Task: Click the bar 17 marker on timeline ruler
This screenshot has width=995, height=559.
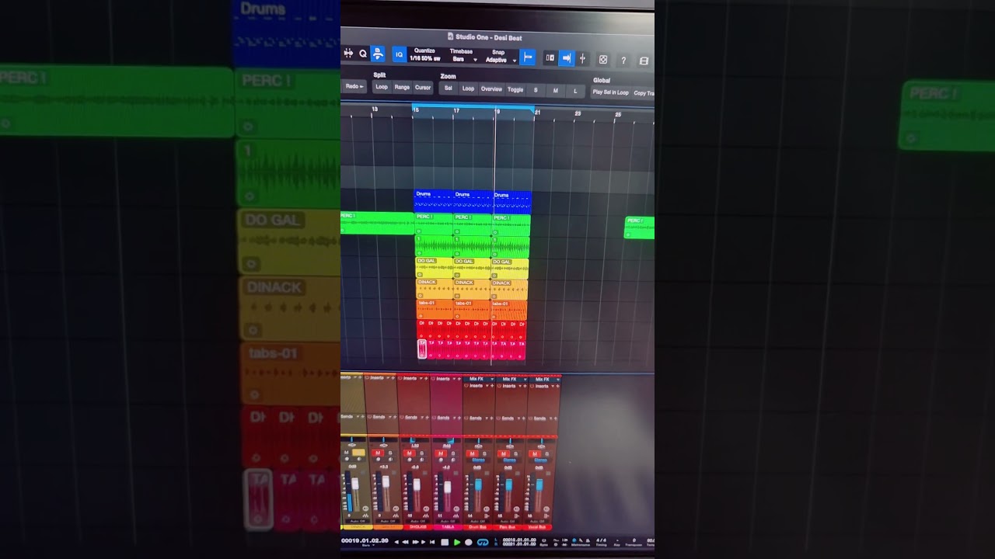Action: [x=456, y=111]
